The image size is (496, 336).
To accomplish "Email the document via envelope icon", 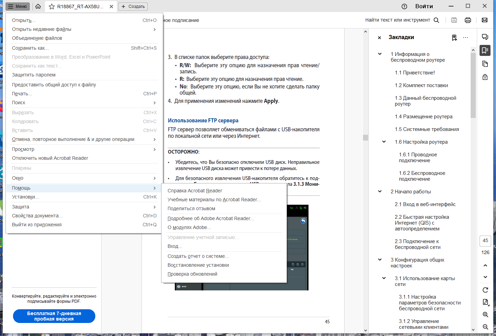I will (484, 20).
